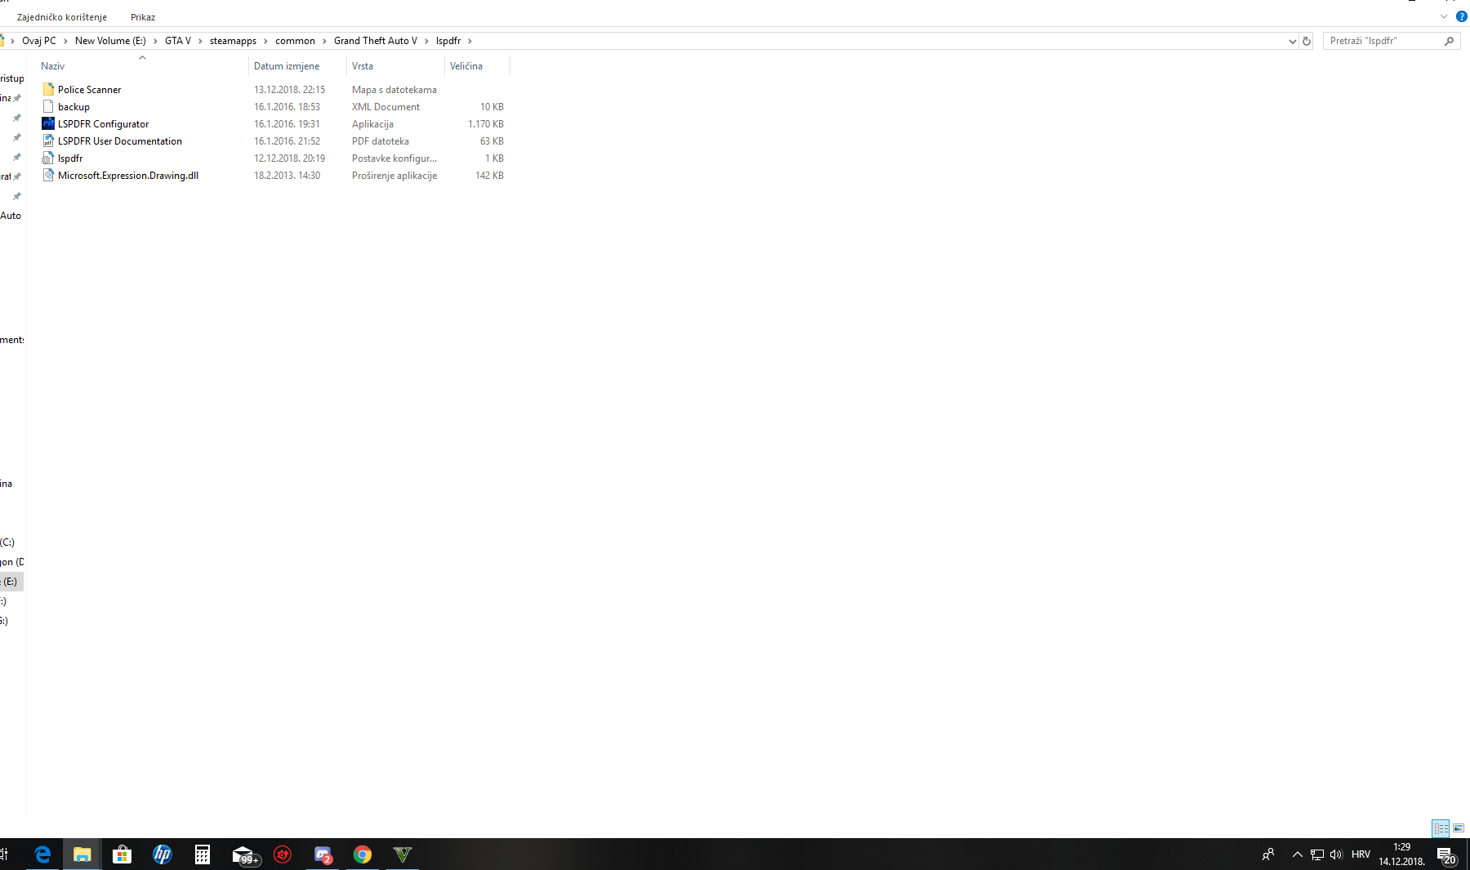1470x870 pixels.
Task: Open File Explorer from the taskbar
Action: [82, 854]
